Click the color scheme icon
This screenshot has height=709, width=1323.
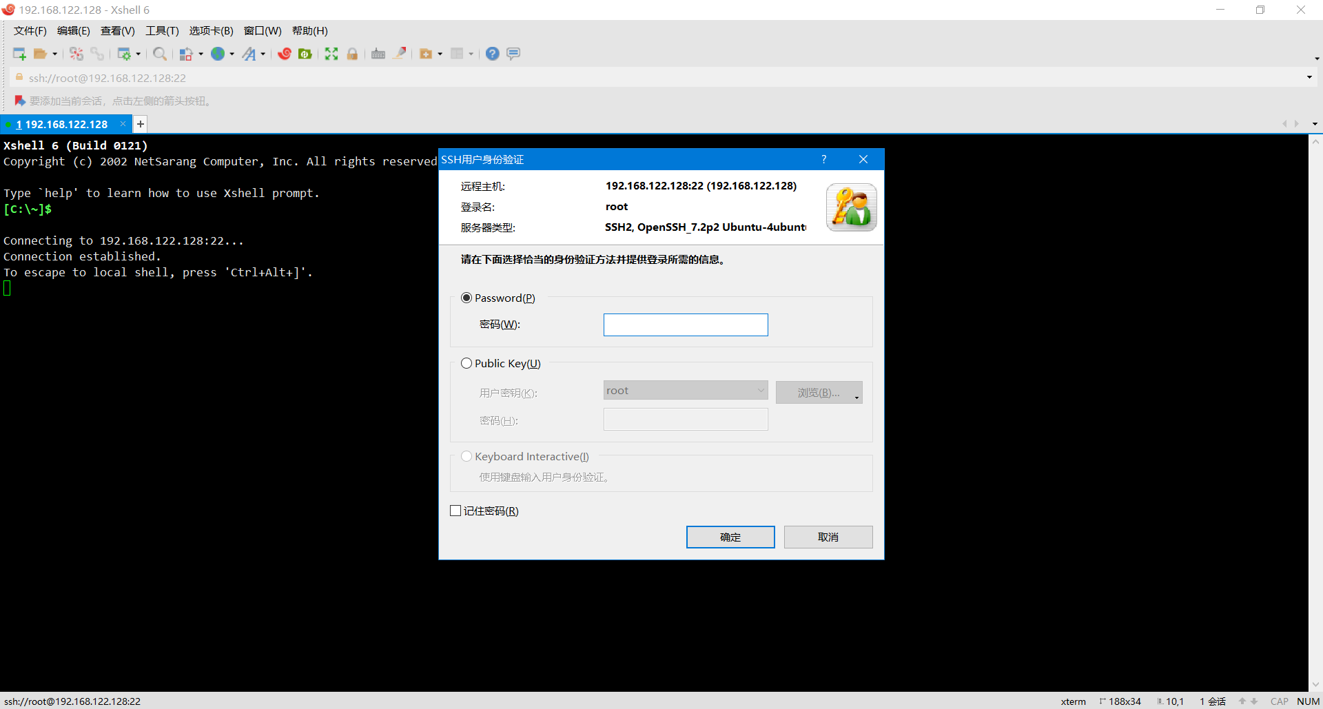[x=186, y=54]
